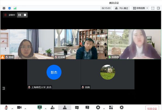Stop the recording
The width and height of the screenshot is (162, 110).
pyautogui.click(x=25, y=15)
